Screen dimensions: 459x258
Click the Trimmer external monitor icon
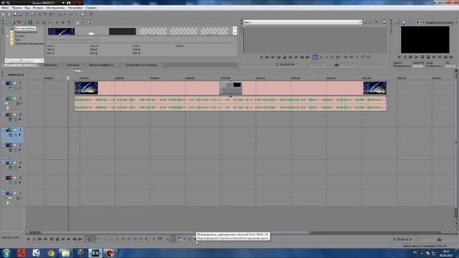pos(384,22)
